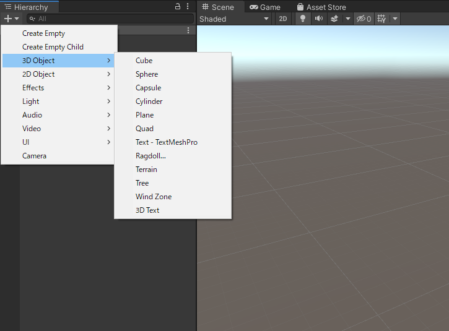Open the 3D Object submenu
This screenshot has width=449, height=331.
coord(58,61)
